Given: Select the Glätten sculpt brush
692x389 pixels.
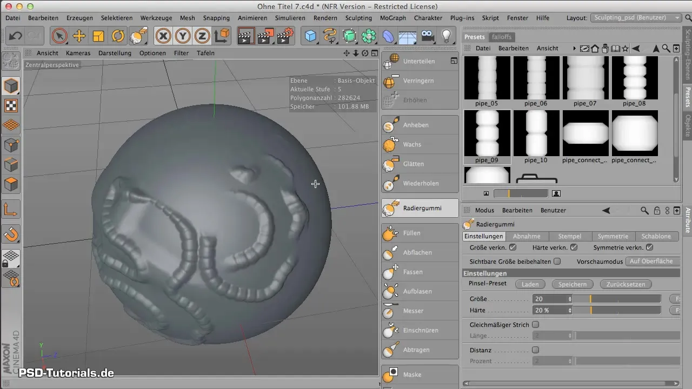Looking at the screenshot, I should tap(420, 164).
